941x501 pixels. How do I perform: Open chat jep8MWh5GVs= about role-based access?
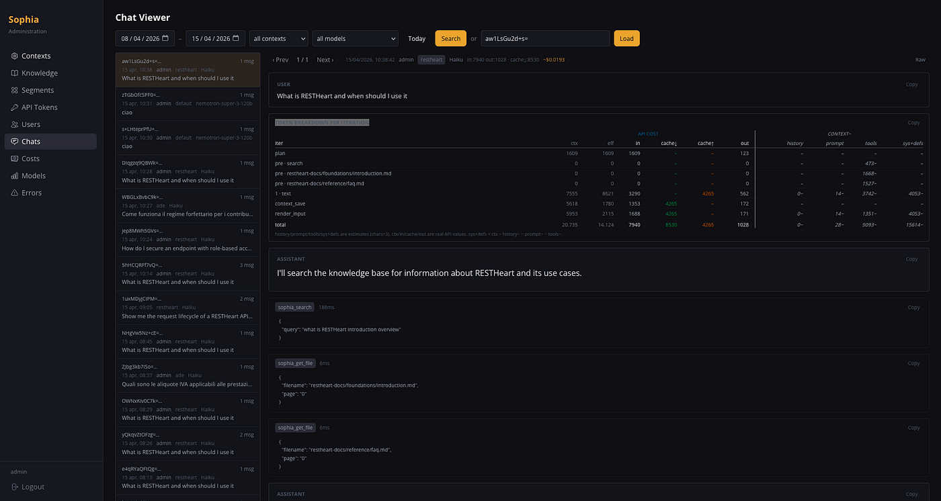[188, 240]
